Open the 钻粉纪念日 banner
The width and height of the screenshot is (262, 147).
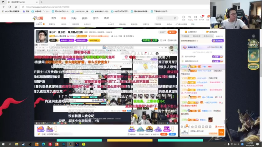(202, 47)
